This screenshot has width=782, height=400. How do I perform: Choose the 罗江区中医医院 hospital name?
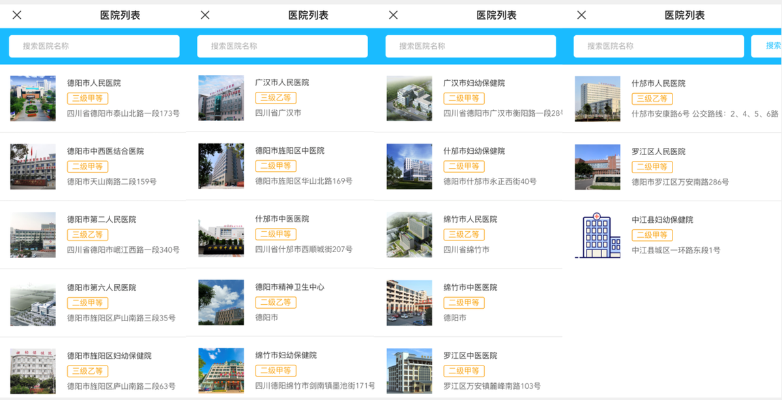click(470, 356)
